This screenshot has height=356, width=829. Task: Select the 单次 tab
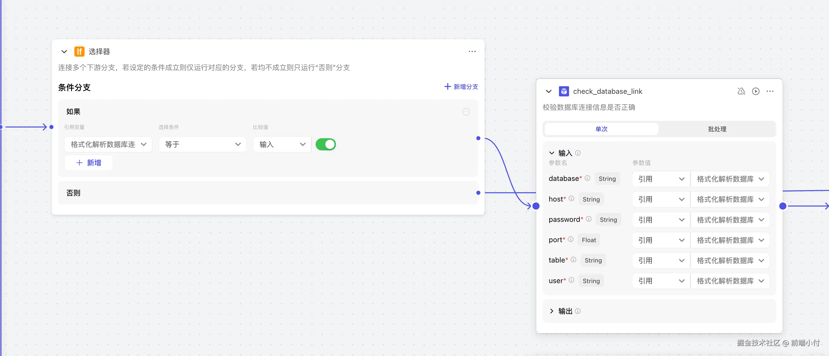tap(601, 129)
